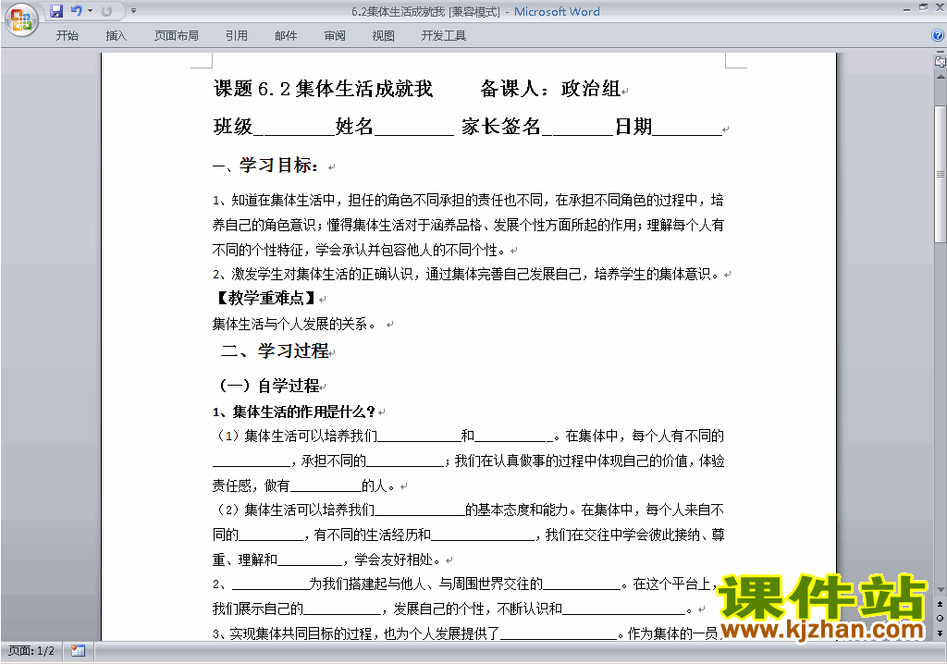Open the undo history dropdown arrow
The width and height of the screenshot is (947, 664).
pyautogui.click(x=90, y=11)
